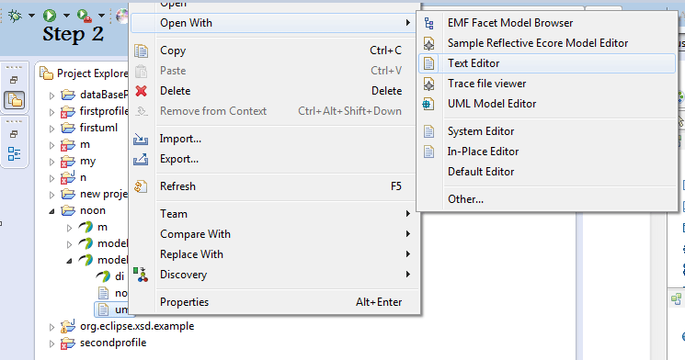Click the Debug bug icon in toolbar
The height and width of the screenshot is (360, 685).
(15, 17)
